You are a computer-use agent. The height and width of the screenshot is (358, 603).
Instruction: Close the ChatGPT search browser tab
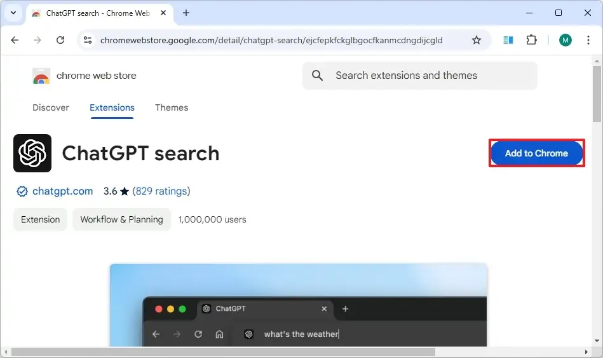point(163,13)
